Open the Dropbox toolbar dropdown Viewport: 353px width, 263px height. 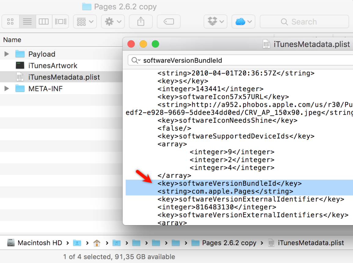click(216, 22)
